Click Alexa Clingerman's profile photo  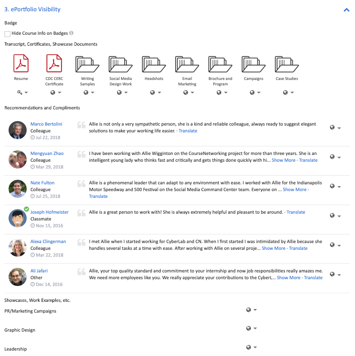tap(18, 247)
